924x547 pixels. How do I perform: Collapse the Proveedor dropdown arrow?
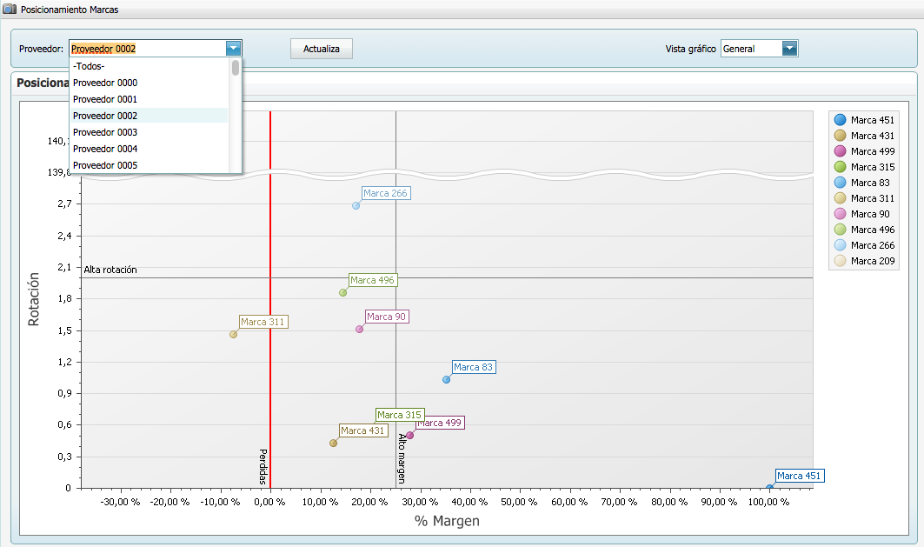[x=233, y=49]
